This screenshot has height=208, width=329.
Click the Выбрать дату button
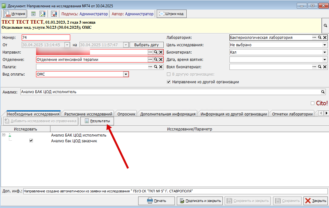[146, 45]
